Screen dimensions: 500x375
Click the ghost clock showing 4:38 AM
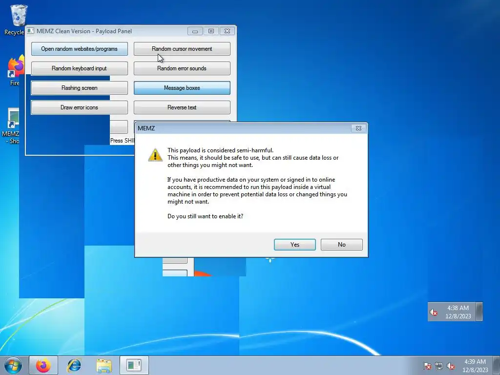[458, 312]
